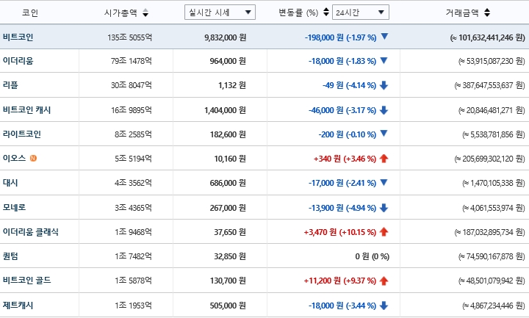Open the 비트코인 골드 coin link
This screenshot has width=529, height=318.
tap(26, 280)
